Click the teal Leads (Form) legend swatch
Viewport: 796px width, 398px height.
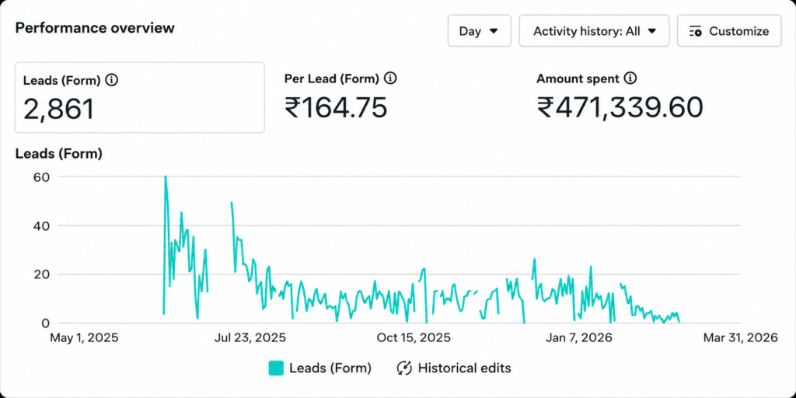click(x=276, y=368)
